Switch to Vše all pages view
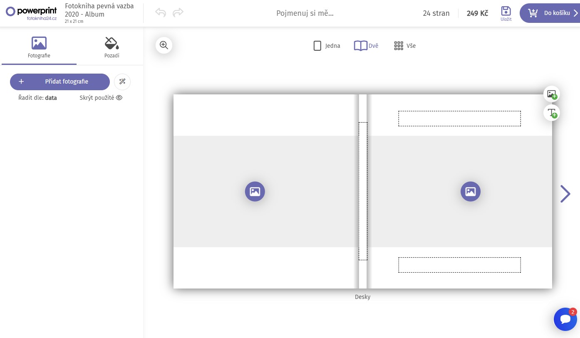The image size is (580, 338). tap(405, 46)
